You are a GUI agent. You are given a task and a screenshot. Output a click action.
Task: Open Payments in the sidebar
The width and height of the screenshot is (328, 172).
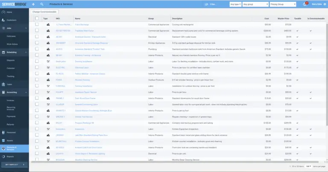[11, 117]
